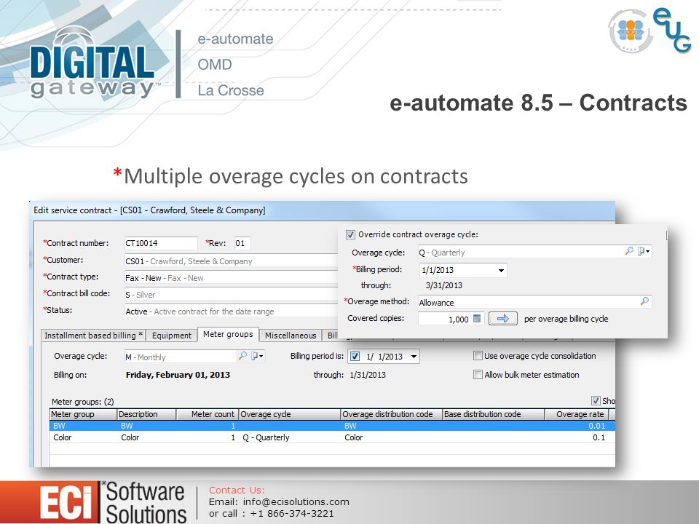Click the Overage rate column header
The image size is (699, 524).
click(577, 414)
